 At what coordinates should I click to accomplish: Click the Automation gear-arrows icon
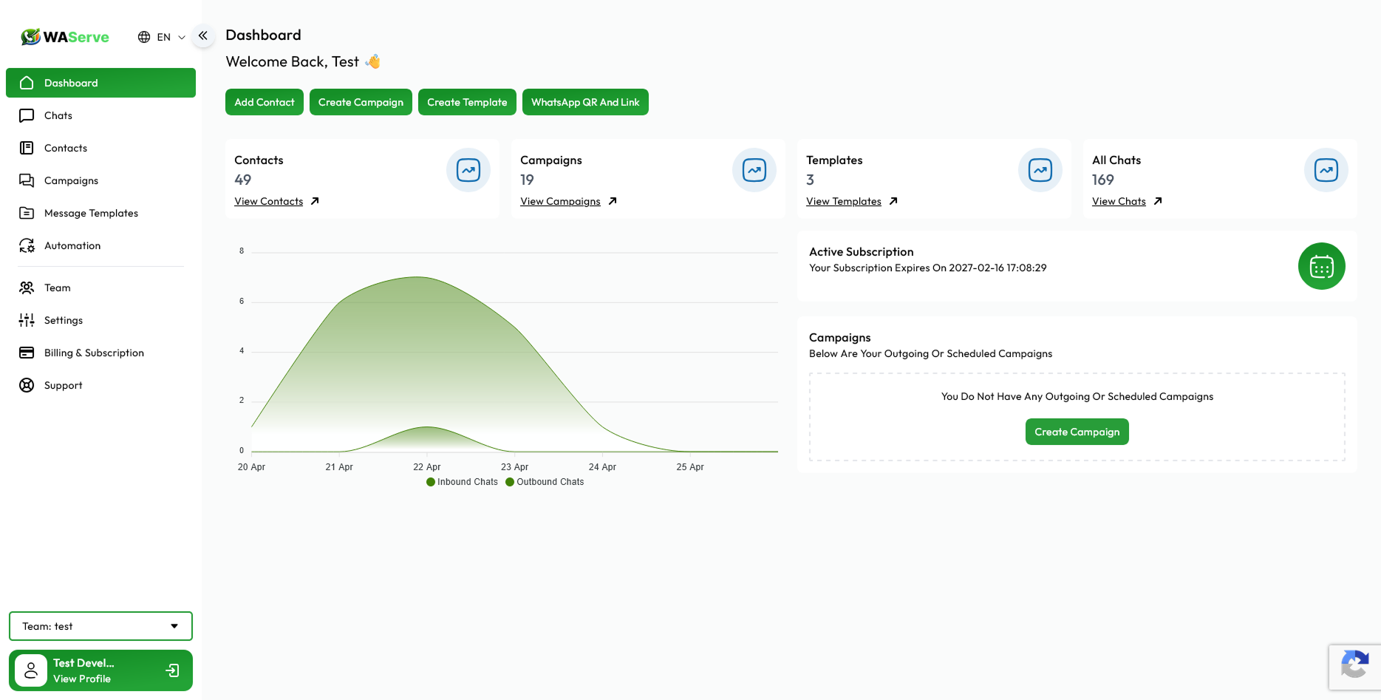27,245
